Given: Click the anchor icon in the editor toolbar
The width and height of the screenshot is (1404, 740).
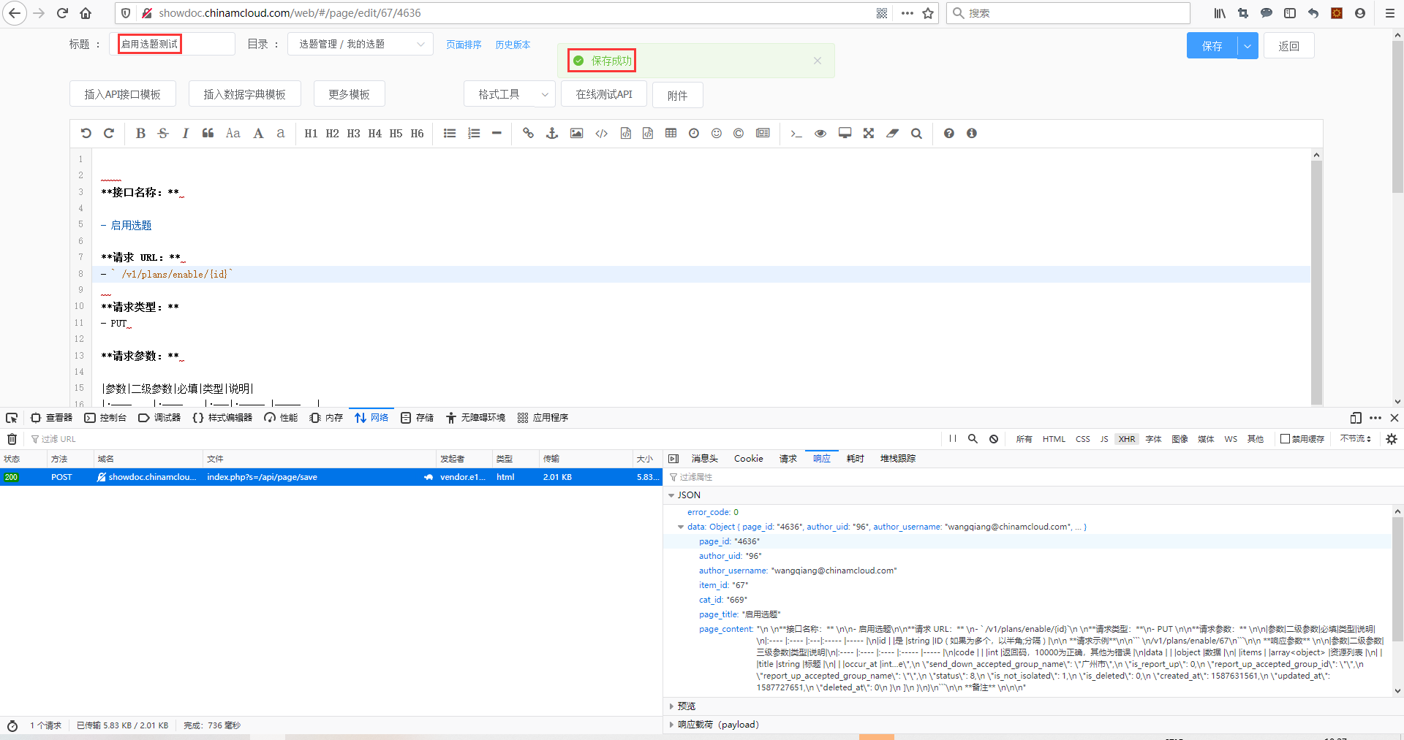Looking at the screenshot, I should coord(552,133).
